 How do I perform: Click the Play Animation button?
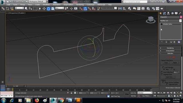[161, 93]
